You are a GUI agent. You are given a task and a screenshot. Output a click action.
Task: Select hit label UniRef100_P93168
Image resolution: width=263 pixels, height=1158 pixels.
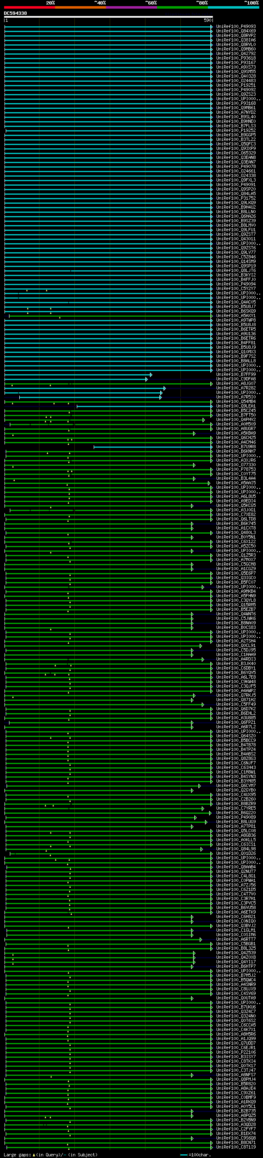236,104
